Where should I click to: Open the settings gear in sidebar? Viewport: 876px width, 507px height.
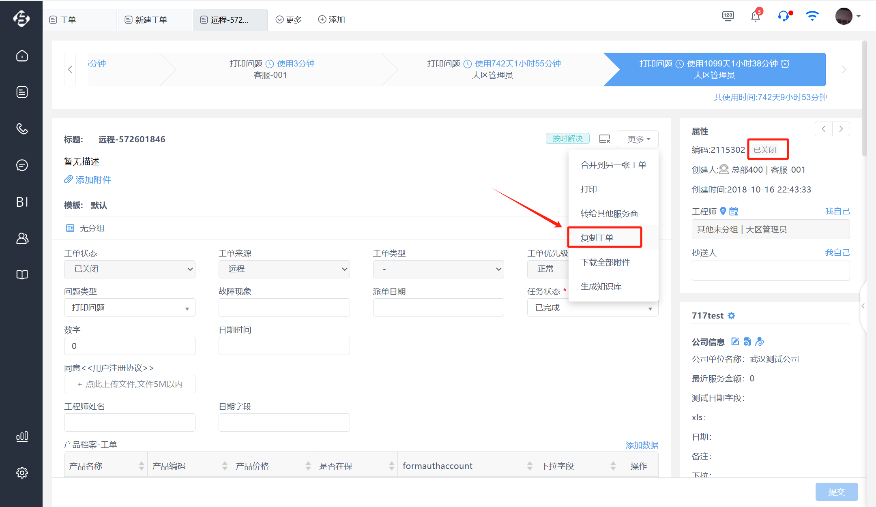pos(22,473)
